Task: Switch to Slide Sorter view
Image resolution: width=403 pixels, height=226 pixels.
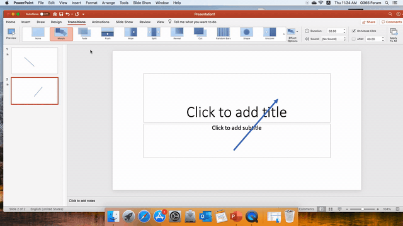Action: (x=331, y=209)
